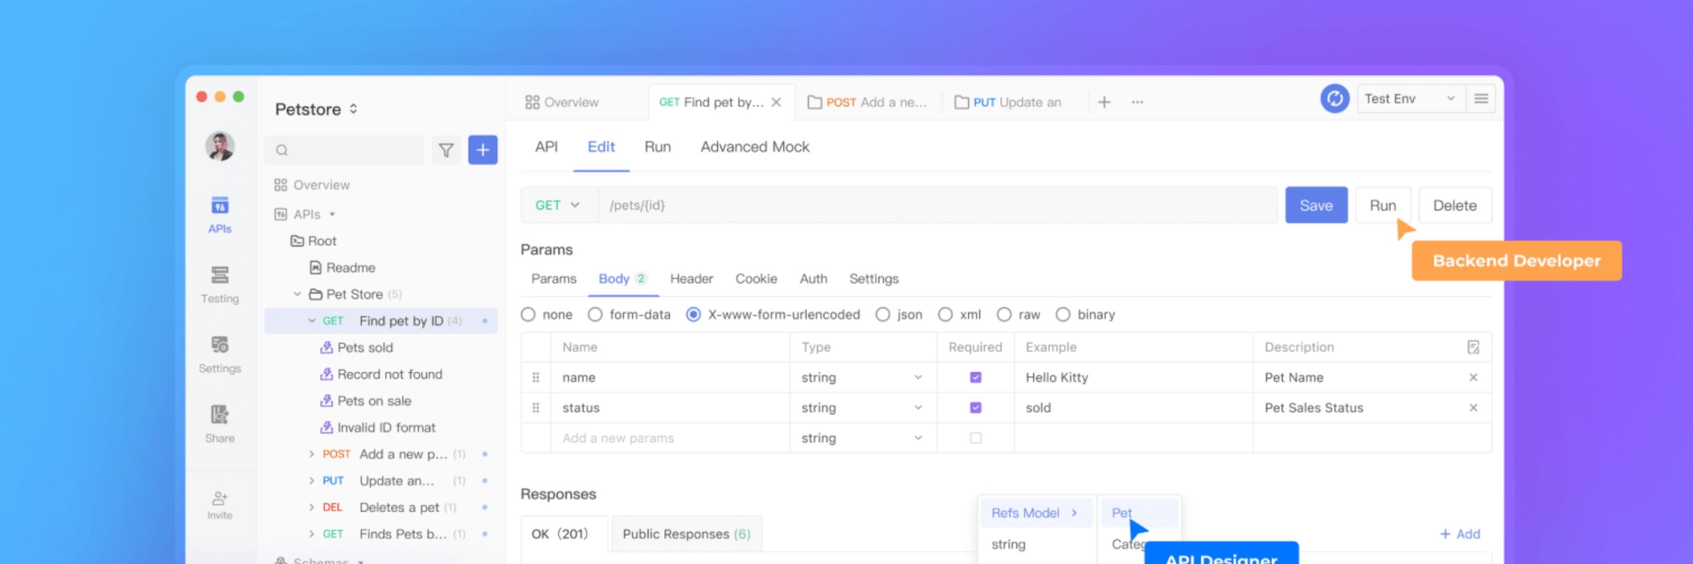Image resolution: width=1693 pixels, height=564 pixels.
Task: Click the bulk edit description icon
Action: click(x=1473, y=347)
